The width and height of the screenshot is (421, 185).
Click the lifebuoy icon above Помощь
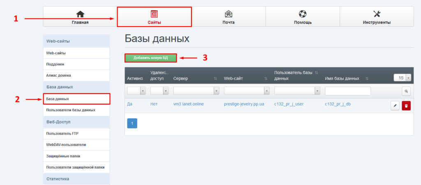(302, 14)
